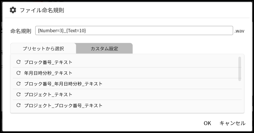Click reload icon beside プロジェクト_ブロック番号_テキスト
This screenshot has width=254, height=133.
(x=18, y=105)
